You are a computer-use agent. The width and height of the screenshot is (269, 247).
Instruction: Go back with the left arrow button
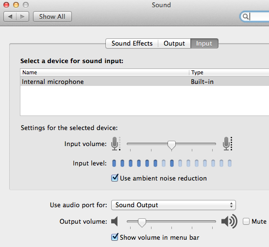(x=10, y=16)
